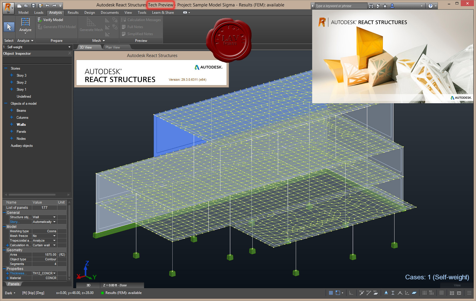Toggle the supports triangle display icon
This screenshot has width=476, height=301.
386,293
